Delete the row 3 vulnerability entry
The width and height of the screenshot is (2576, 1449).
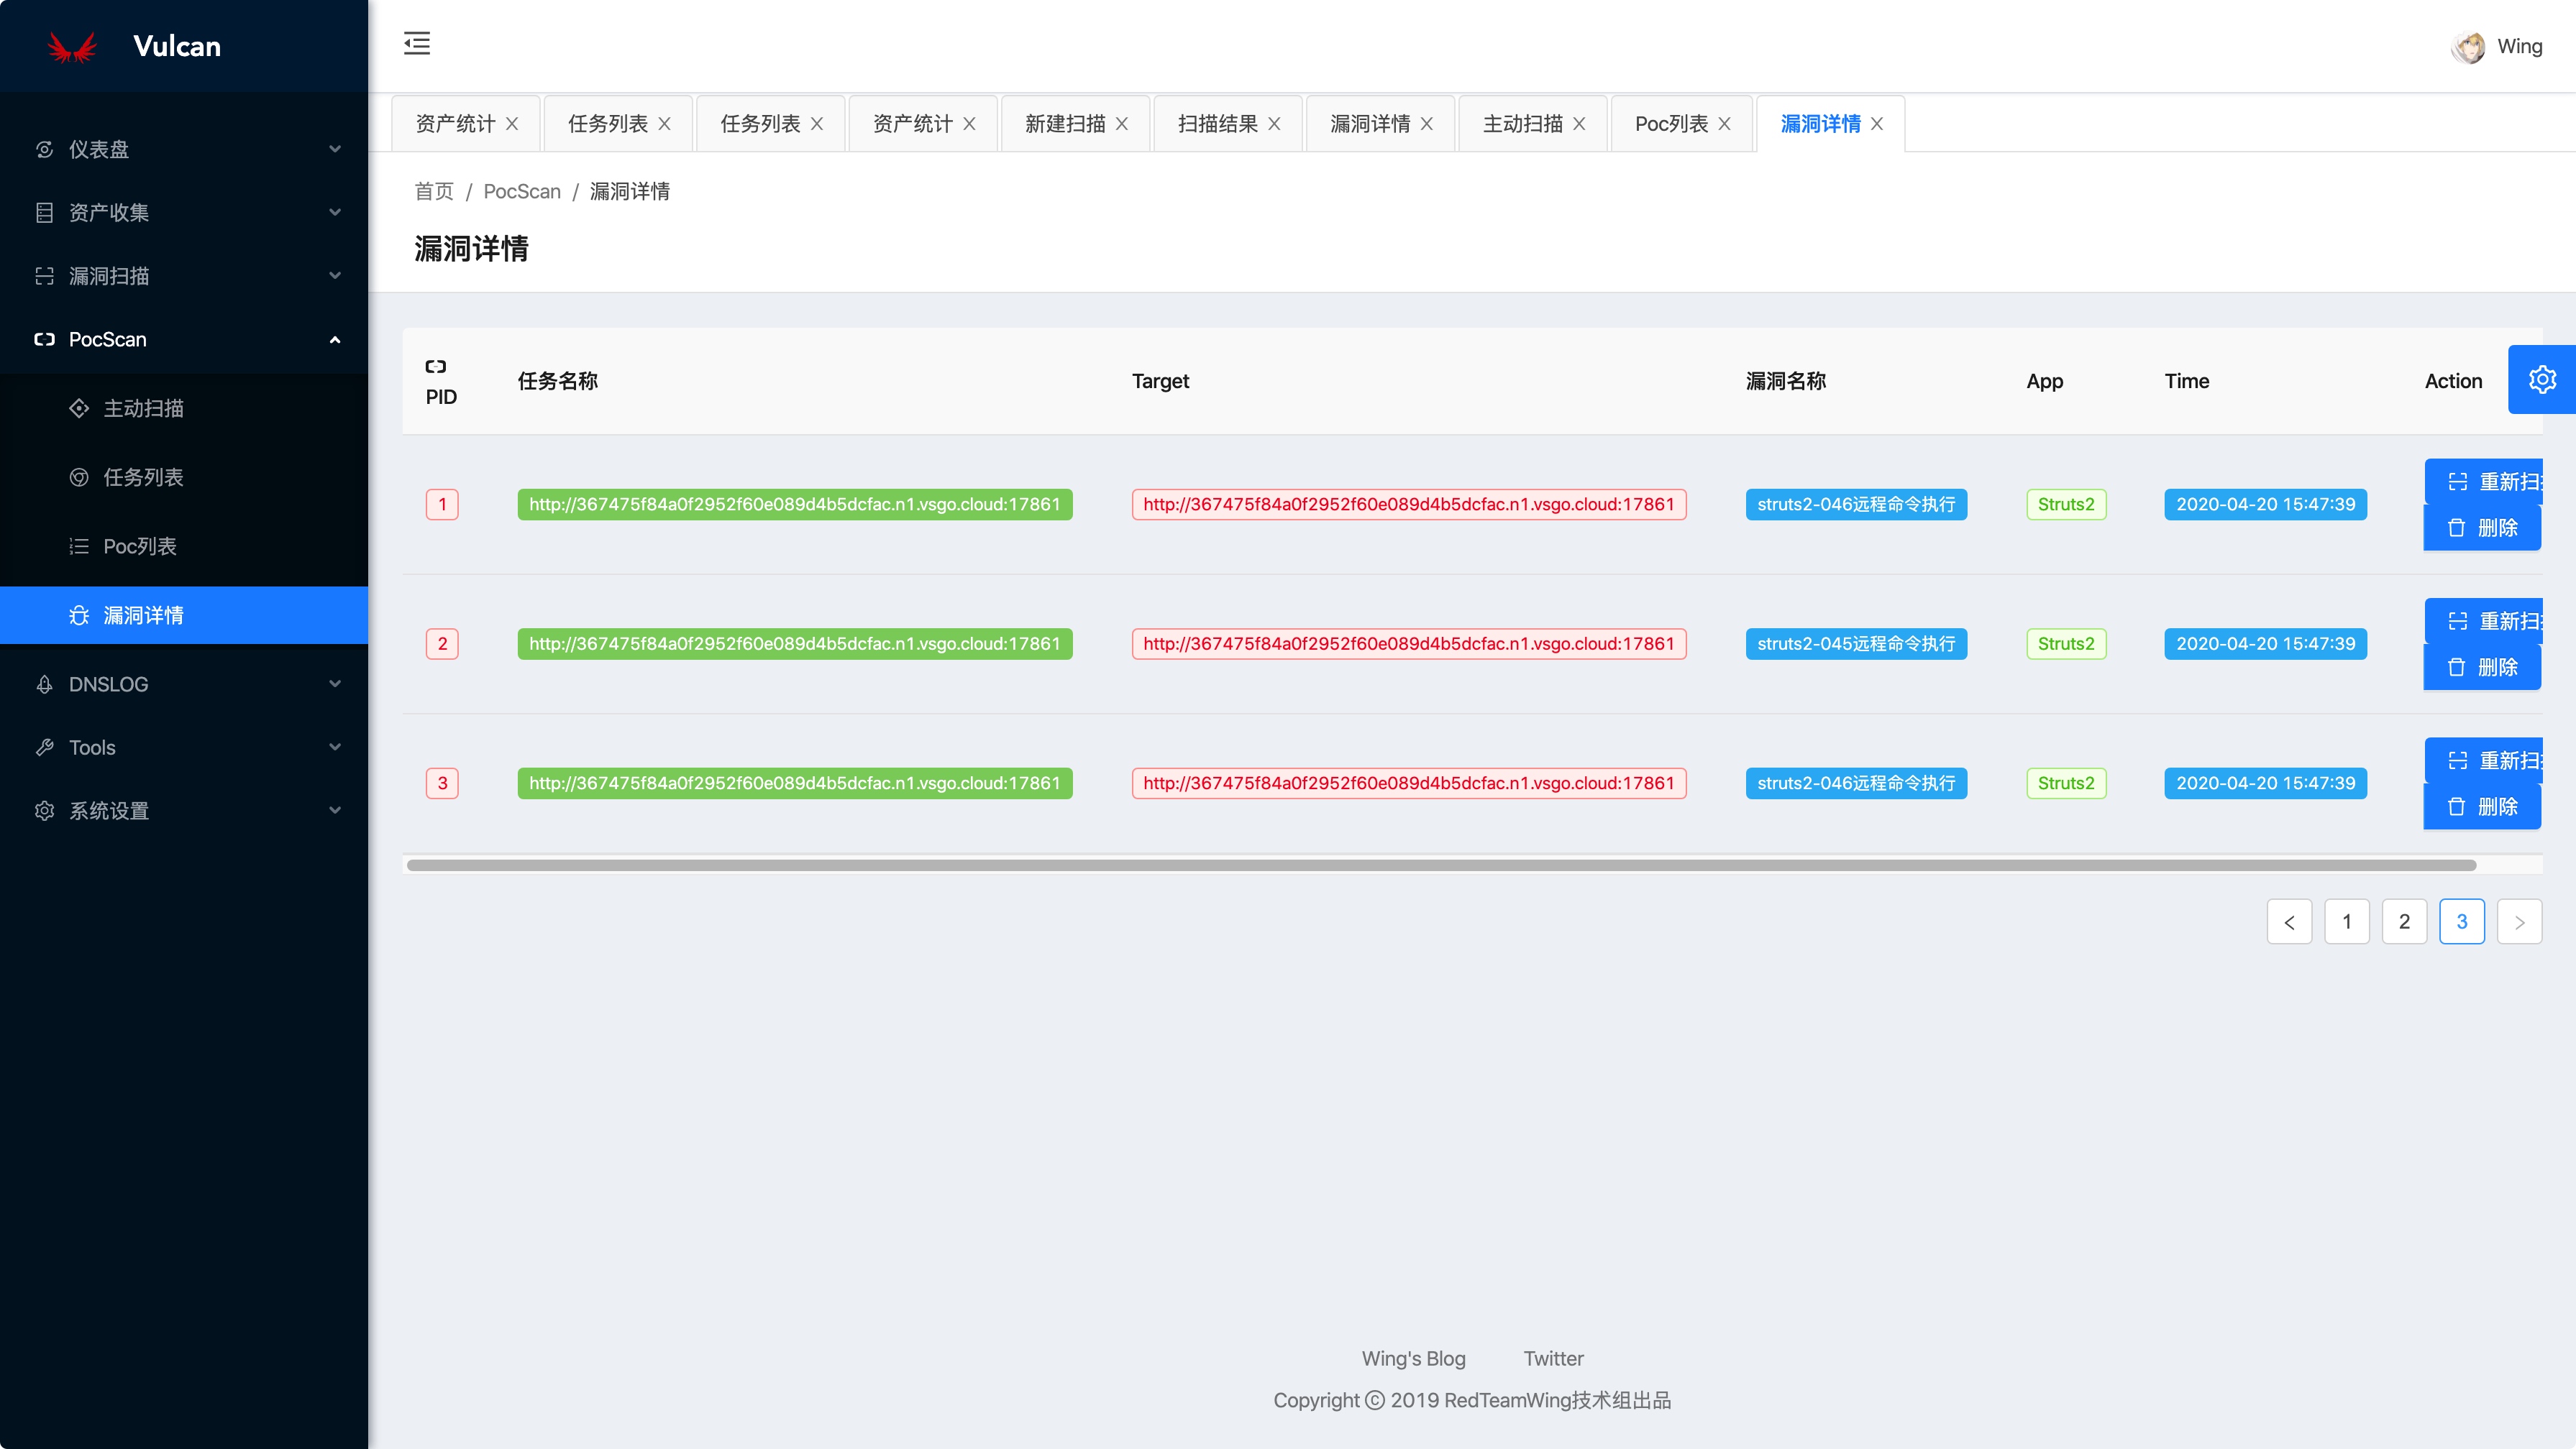(2482, 806)
